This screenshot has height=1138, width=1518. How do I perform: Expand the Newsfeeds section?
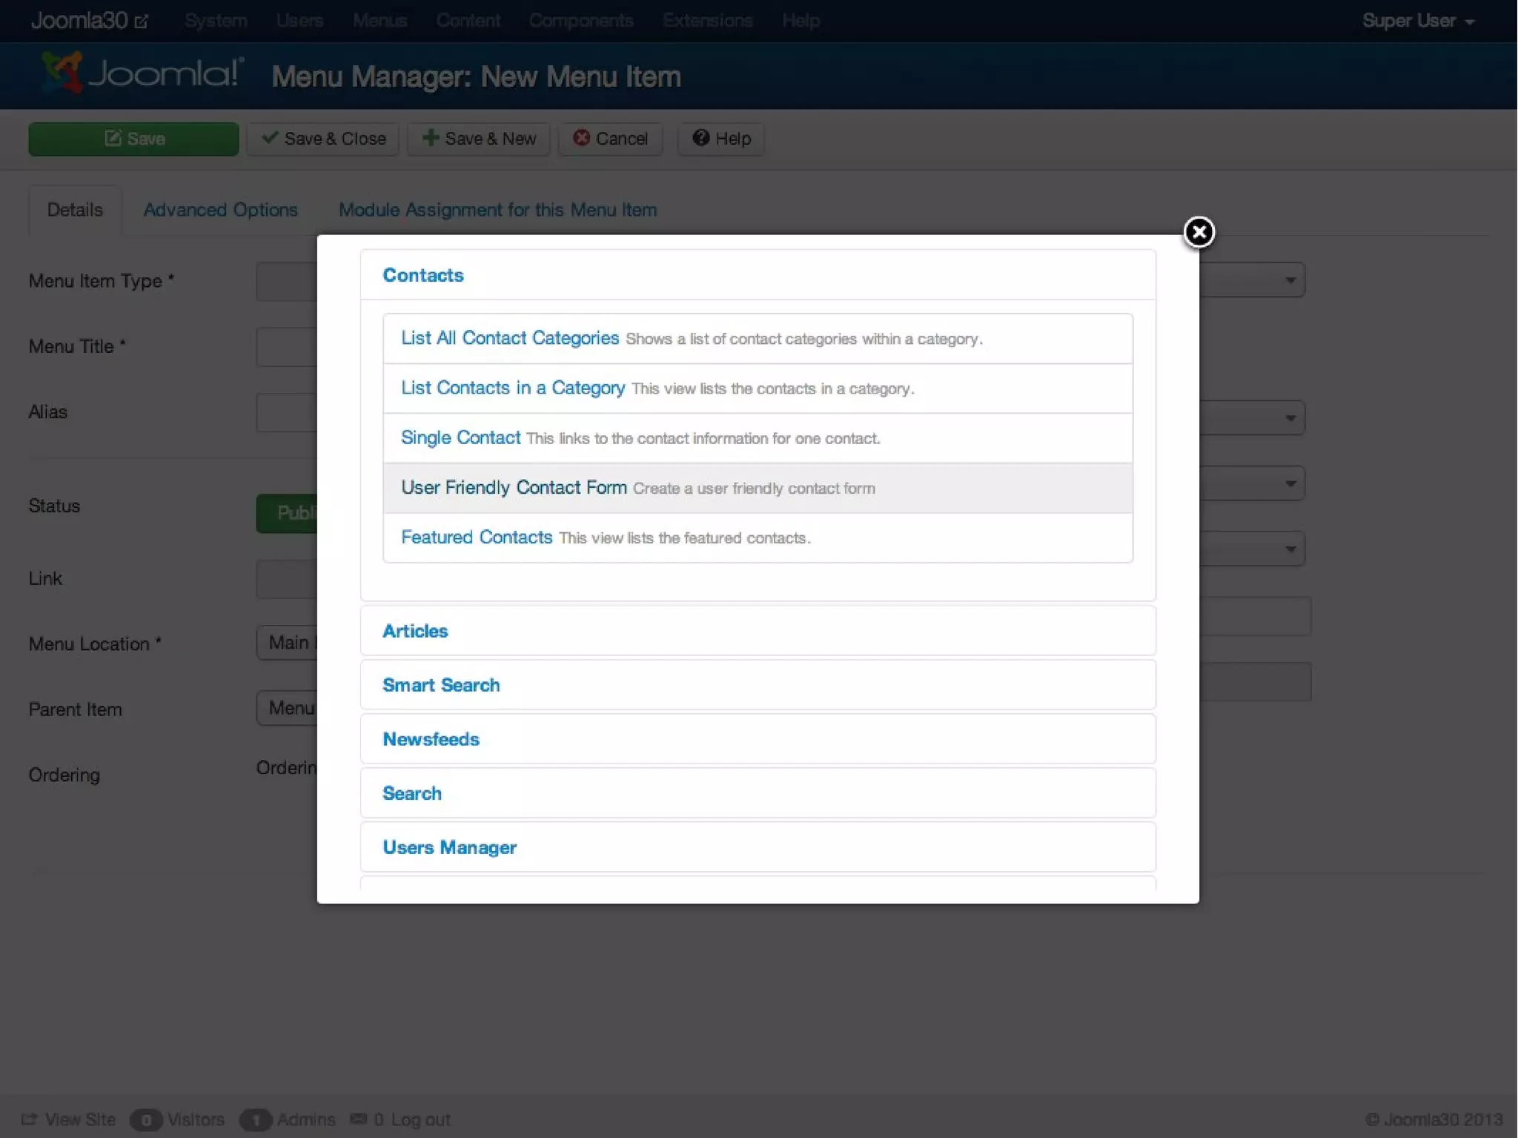(x=431, y=739)
